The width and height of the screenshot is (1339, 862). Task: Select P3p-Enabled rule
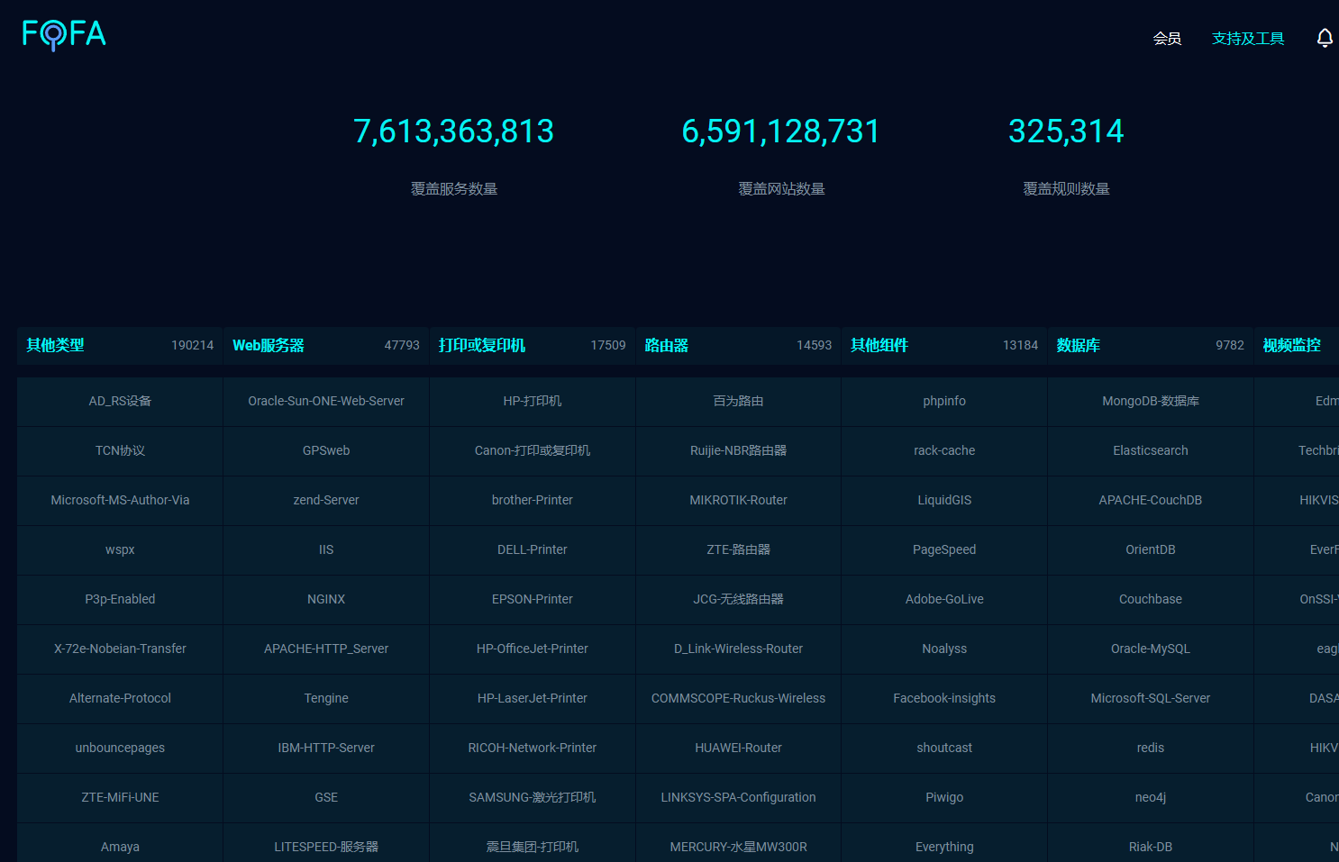tap(120, 599)
